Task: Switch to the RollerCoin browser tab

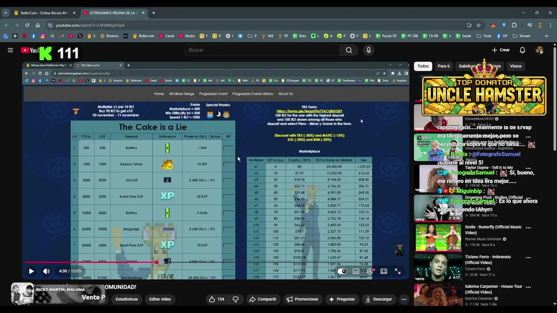Action: [x=44, y=13]
